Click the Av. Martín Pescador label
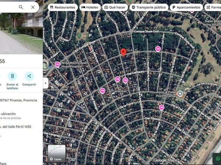 click(x=110, y=132)
